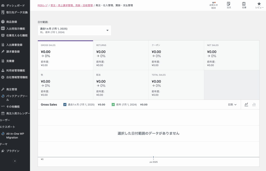Collapse the sidebar menu arrow icon

15,161
